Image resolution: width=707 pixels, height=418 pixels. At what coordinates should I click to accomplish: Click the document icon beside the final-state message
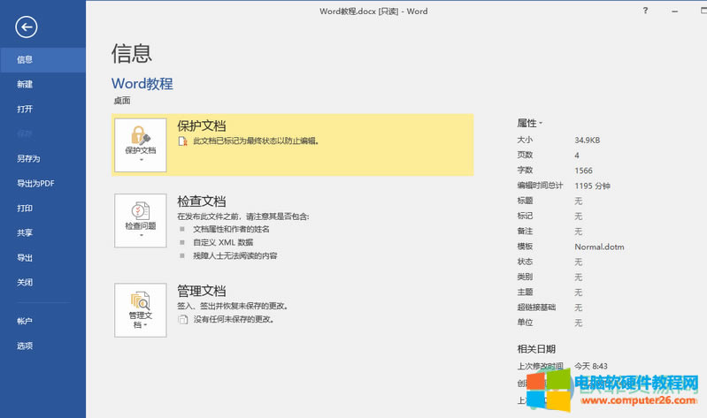183,141
